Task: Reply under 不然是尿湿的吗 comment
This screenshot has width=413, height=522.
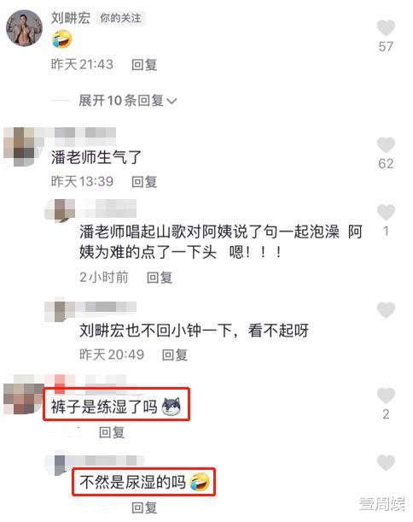Action: tap(144, 507)
